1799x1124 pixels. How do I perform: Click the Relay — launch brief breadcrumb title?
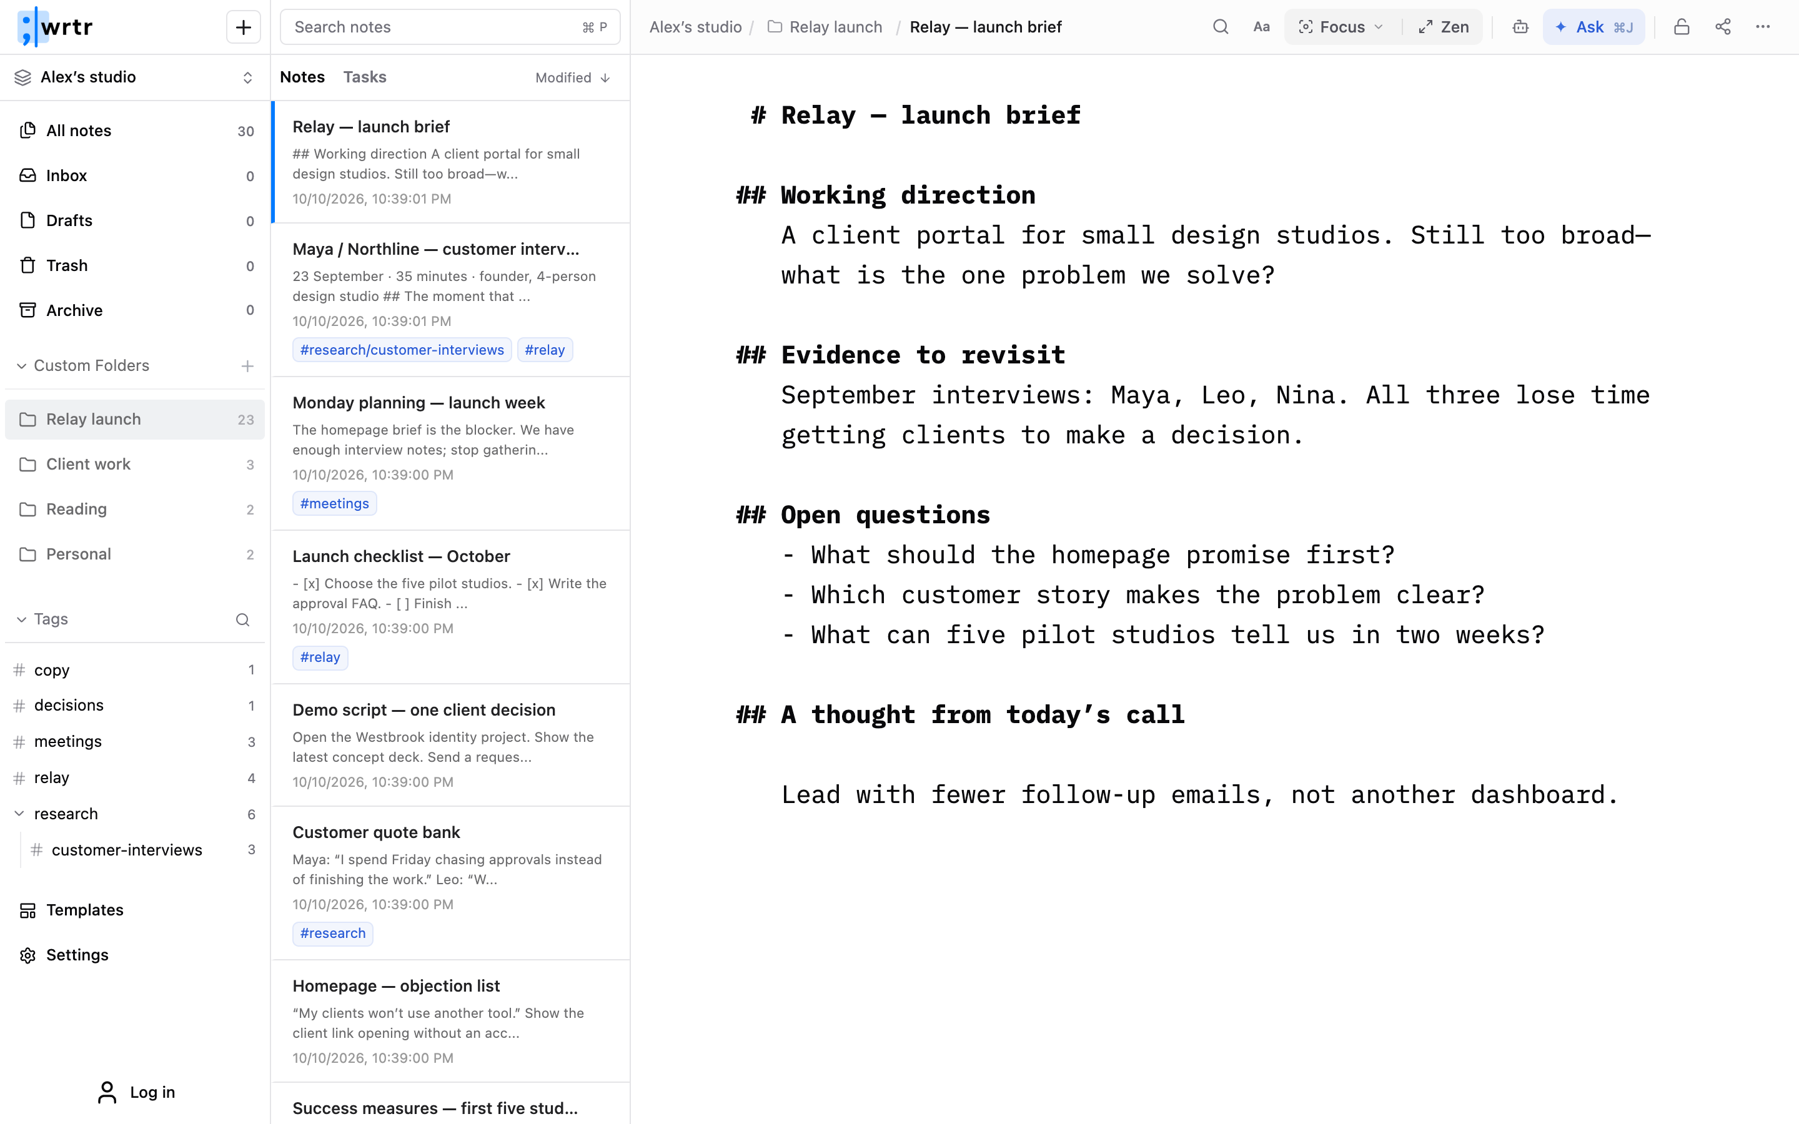(x=986, y=27)
